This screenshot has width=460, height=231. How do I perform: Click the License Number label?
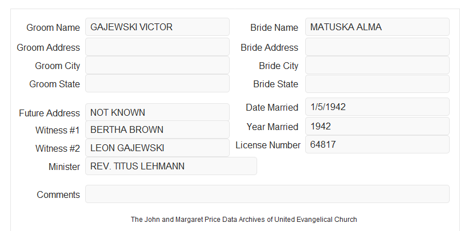coord(268,145)
